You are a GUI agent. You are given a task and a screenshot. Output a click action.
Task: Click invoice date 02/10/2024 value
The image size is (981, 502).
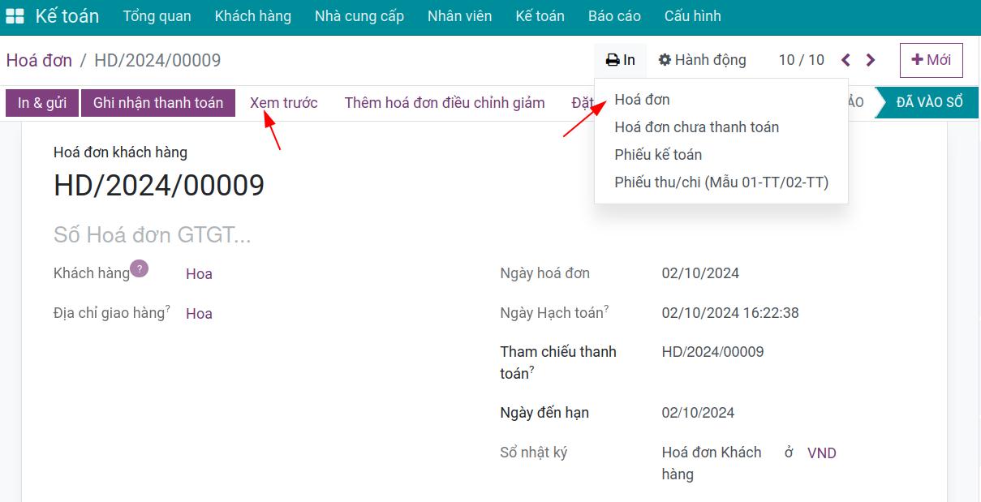point(701,273)
